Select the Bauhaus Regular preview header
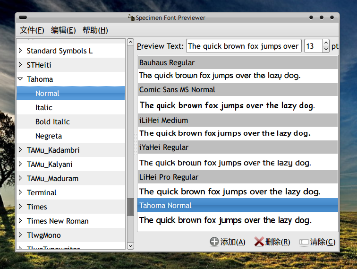 [x=238, y=62]
